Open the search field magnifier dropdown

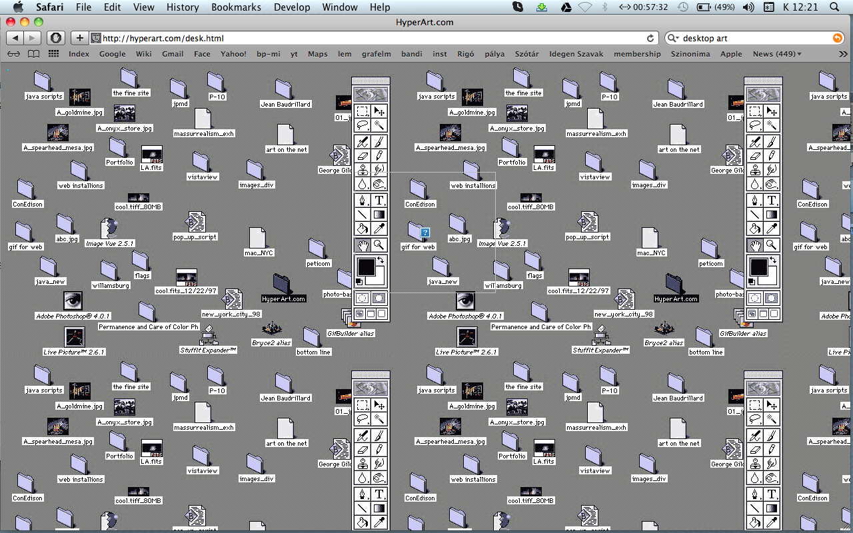point(672,38)
